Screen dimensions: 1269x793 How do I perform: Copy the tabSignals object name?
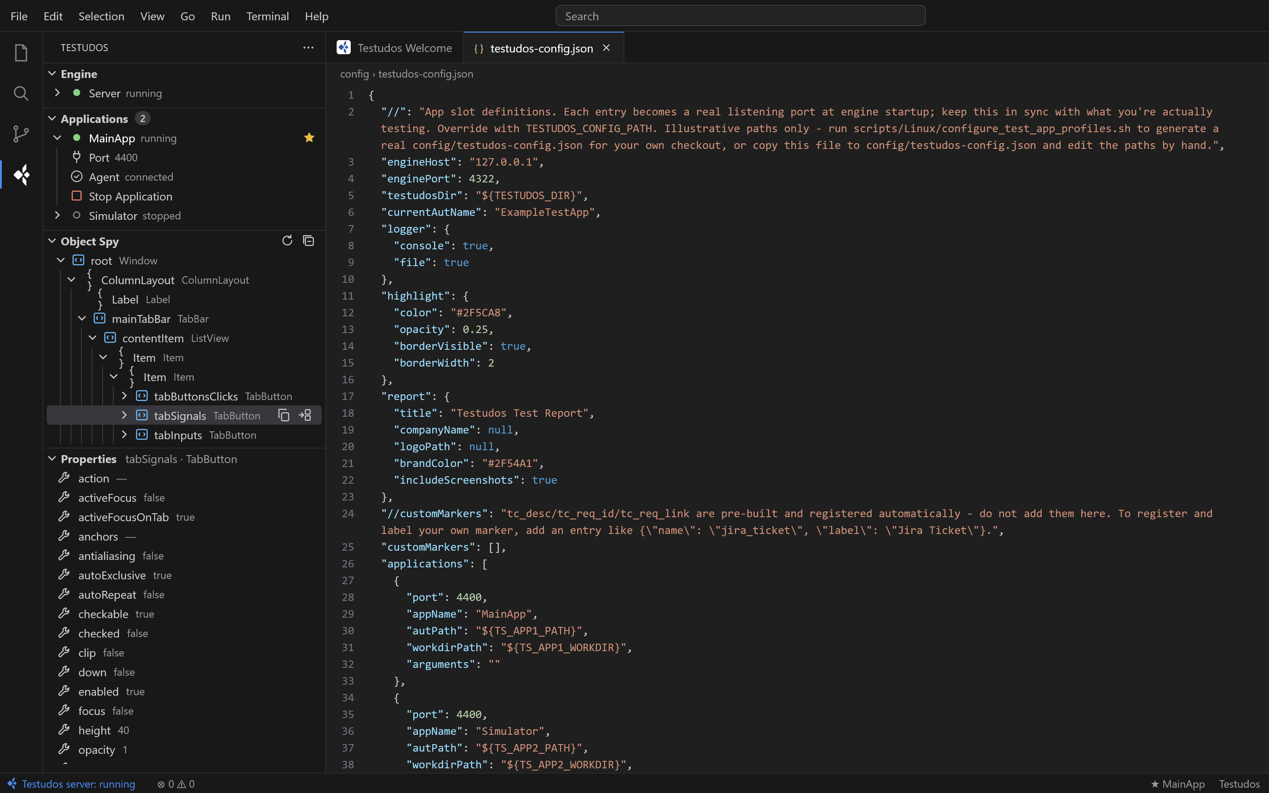point(284,415)
